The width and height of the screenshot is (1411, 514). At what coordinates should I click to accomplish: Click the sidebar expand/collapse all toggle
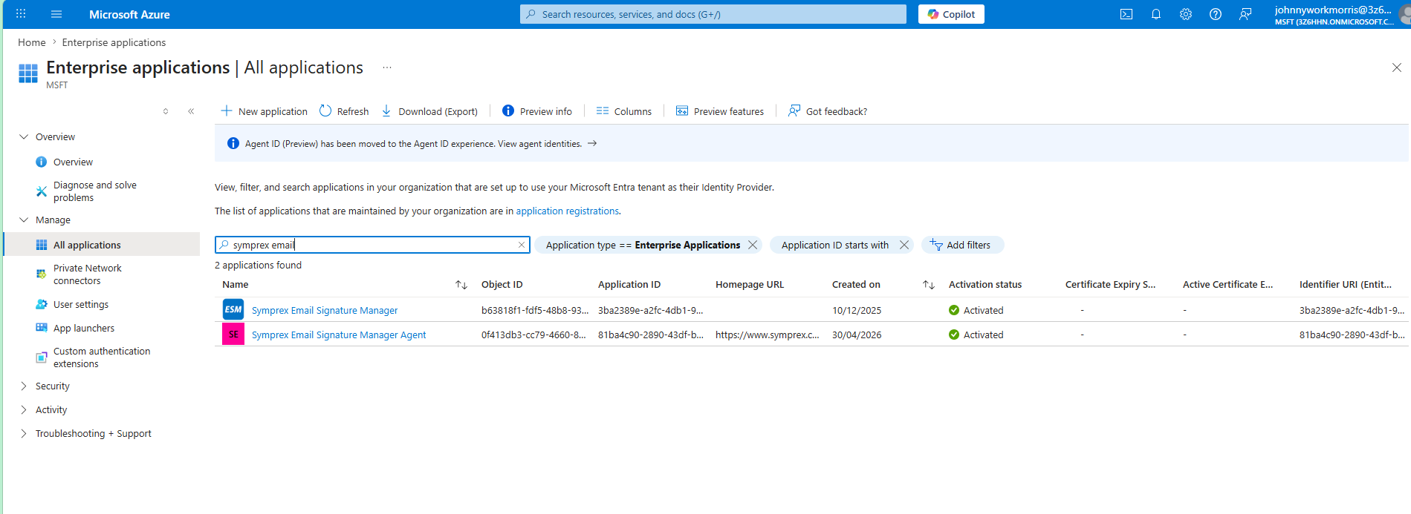tap(166, 111)
